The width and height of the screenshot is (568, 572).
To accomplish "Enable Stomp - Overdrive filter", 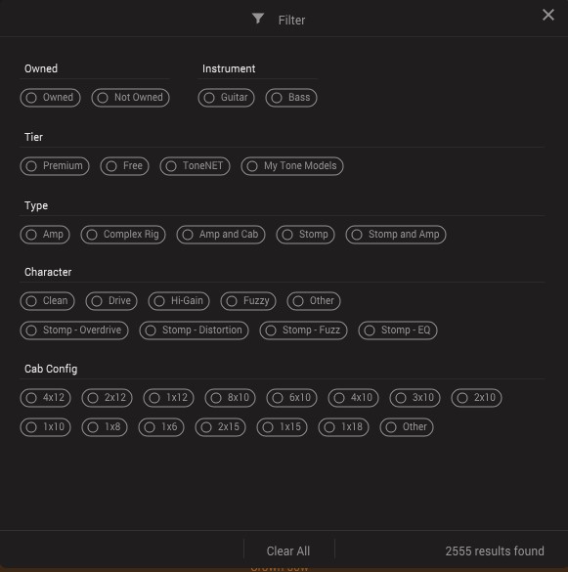I will pyautogui.click(x=74, y=330).
